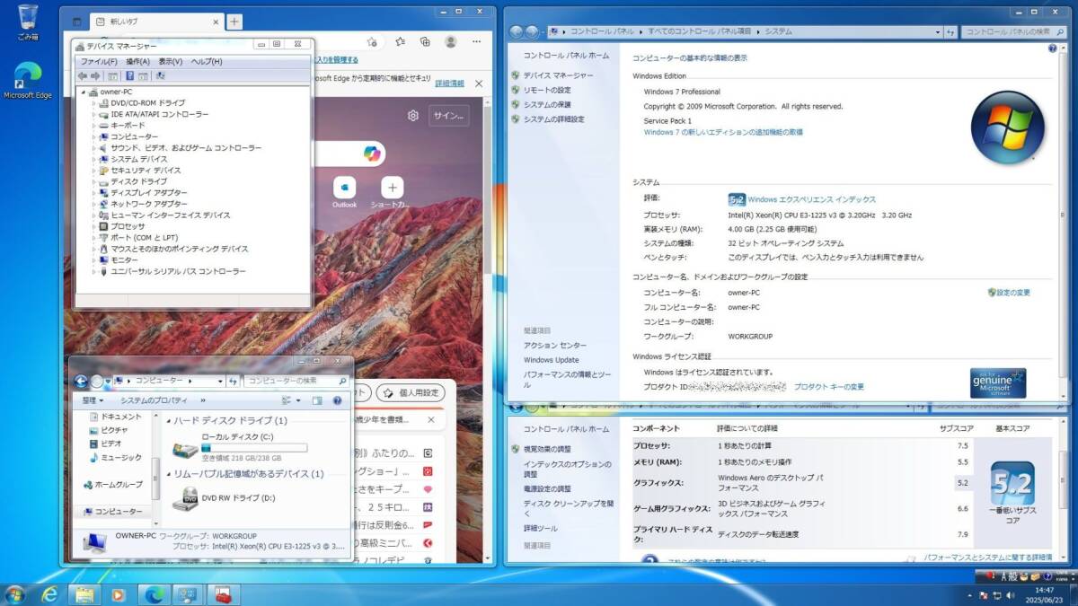Open DVD RW Drive (D:) icon
This screenshot has width=1078, height=606.
[186, 497]
